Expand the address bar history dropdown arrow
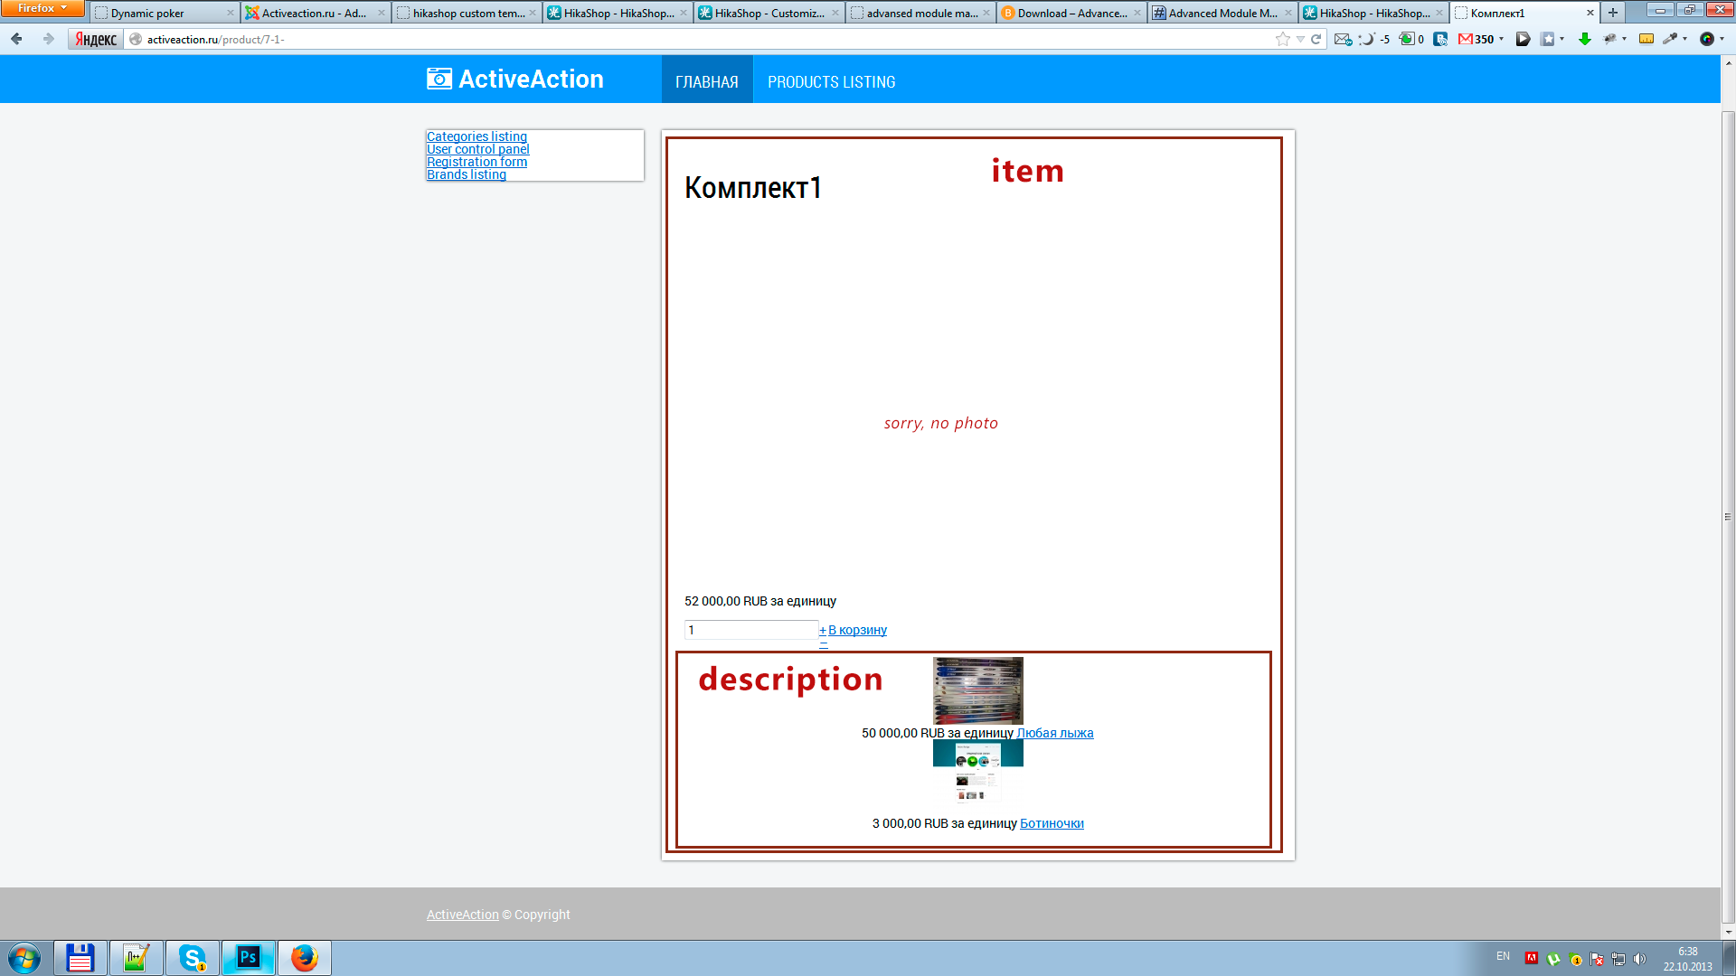1736x976 pixels. [x=1300, y=39]
